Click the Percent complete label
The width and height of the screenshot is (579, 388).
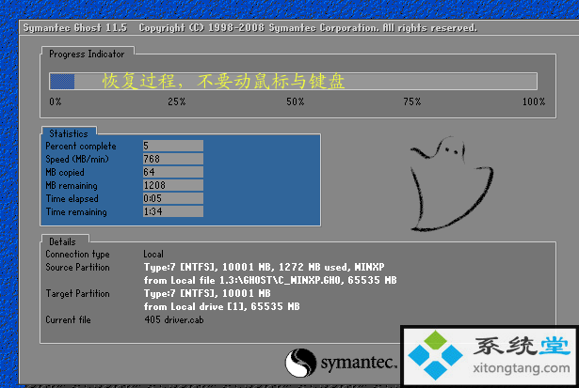pos(81,147)
